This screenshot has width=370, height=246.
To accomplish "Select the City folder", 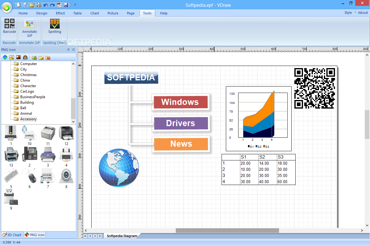I will tap(24, 69).
